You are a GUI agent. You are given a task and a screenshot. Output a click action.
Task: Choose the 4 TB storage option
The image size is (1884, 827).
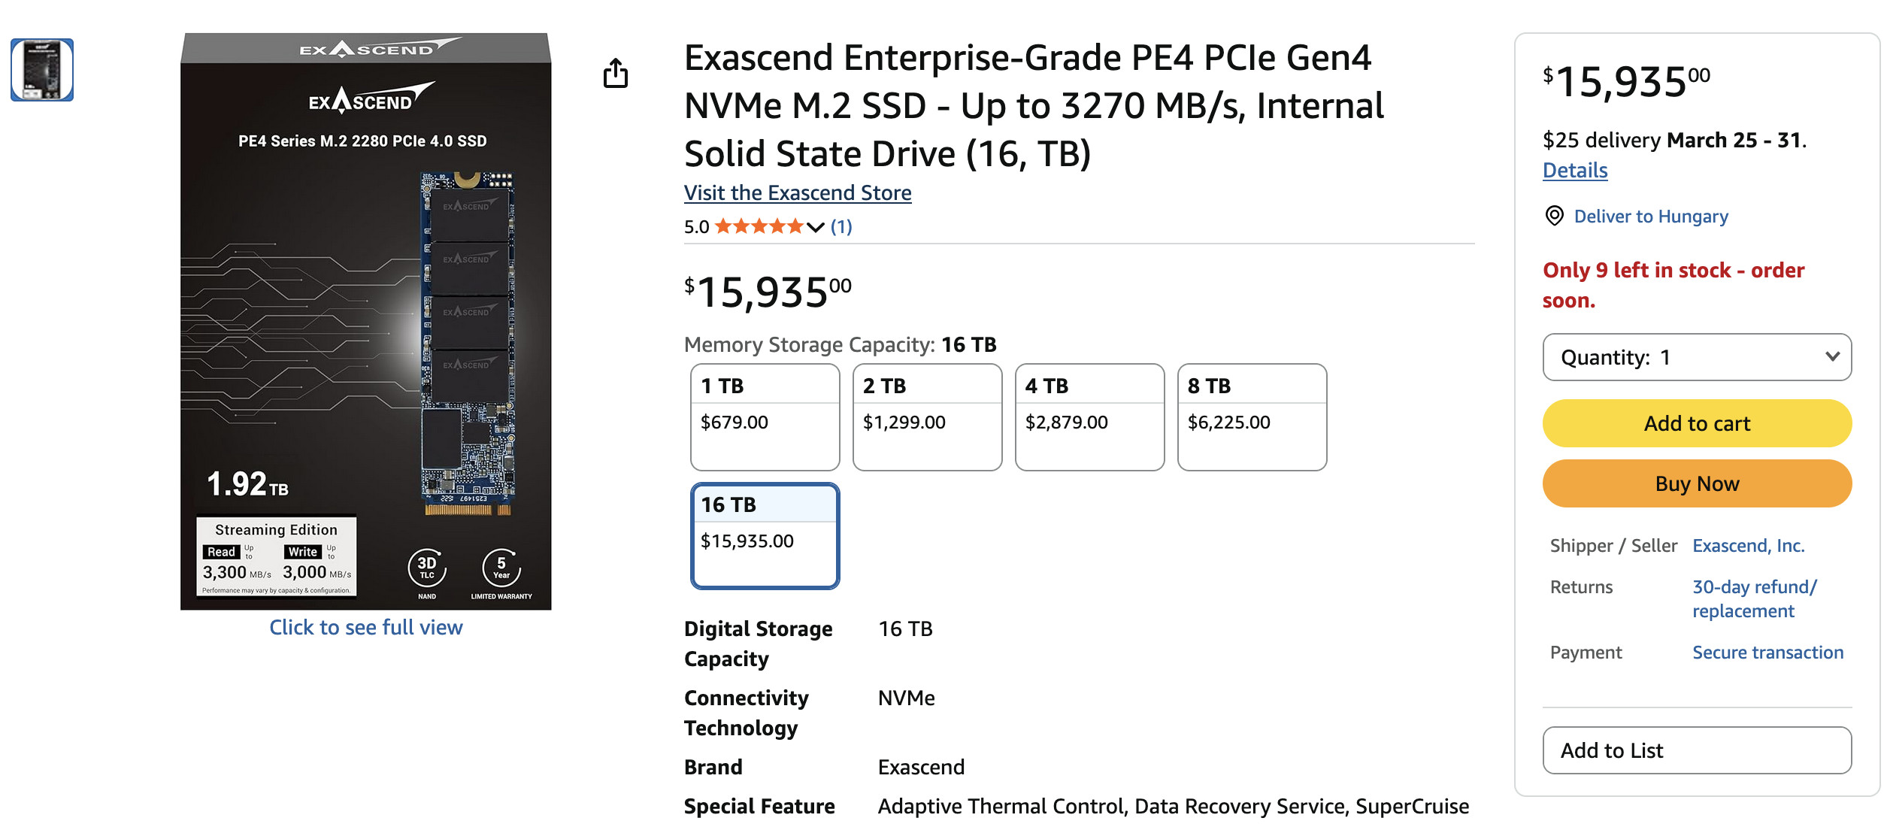1089,417
